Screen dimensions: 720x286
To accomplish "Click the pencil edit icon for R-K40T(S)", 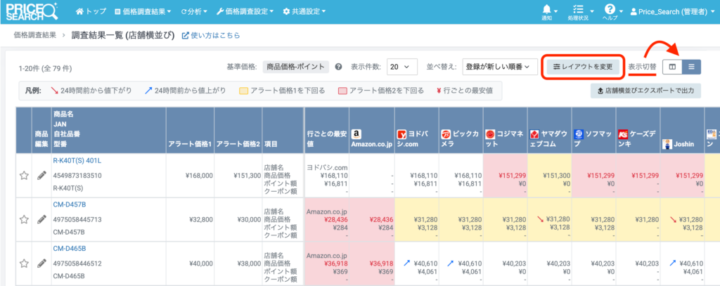I will tap(41, 175).
